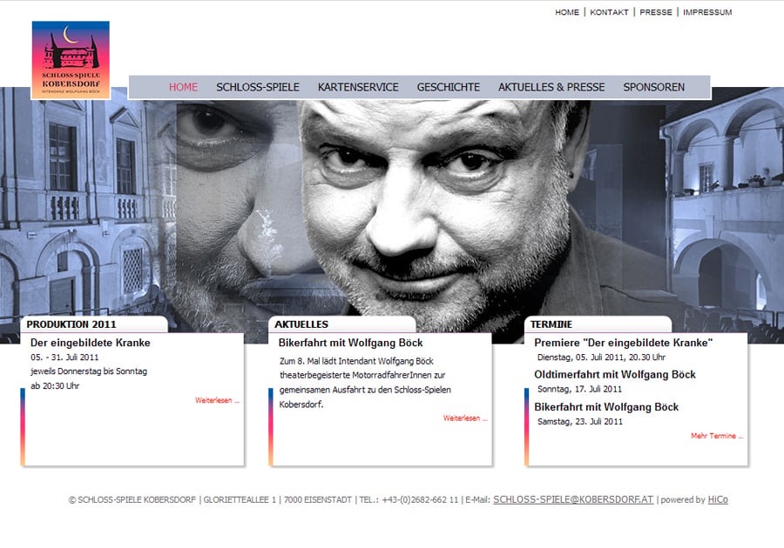
Task: Open the PRESSE link in the header
Action: coord(655,12)
